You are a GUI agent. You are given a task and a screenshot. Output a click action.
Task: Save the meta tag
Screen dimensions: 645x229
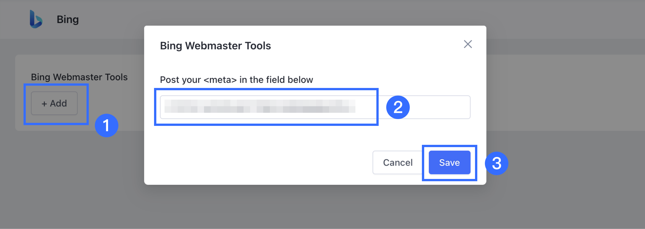(449, 163)
